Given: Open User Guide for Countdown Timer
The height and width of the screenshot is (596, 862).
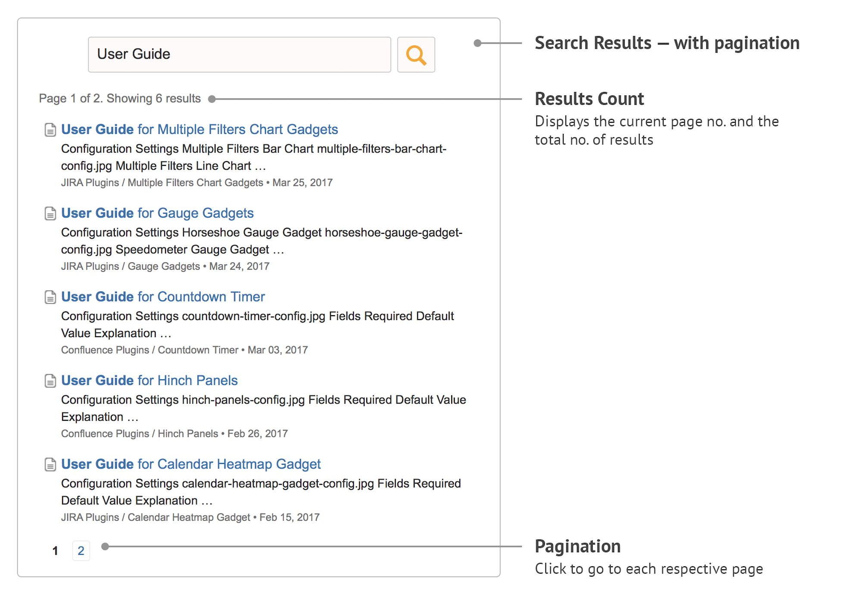Looking at the screenshot, I should click(162, 297).
